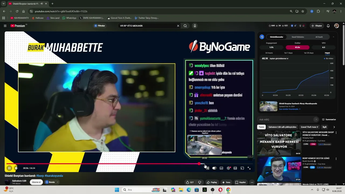
Task: Show more filter chips with arrow
Action: 334,127
